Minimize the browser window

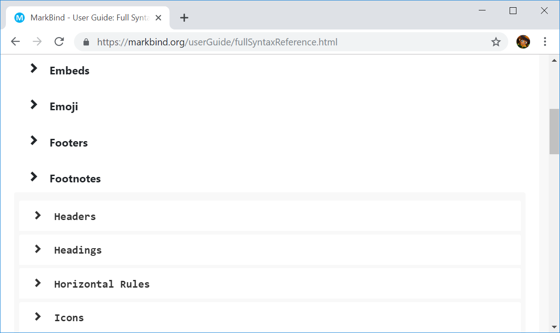pos(482,11)
